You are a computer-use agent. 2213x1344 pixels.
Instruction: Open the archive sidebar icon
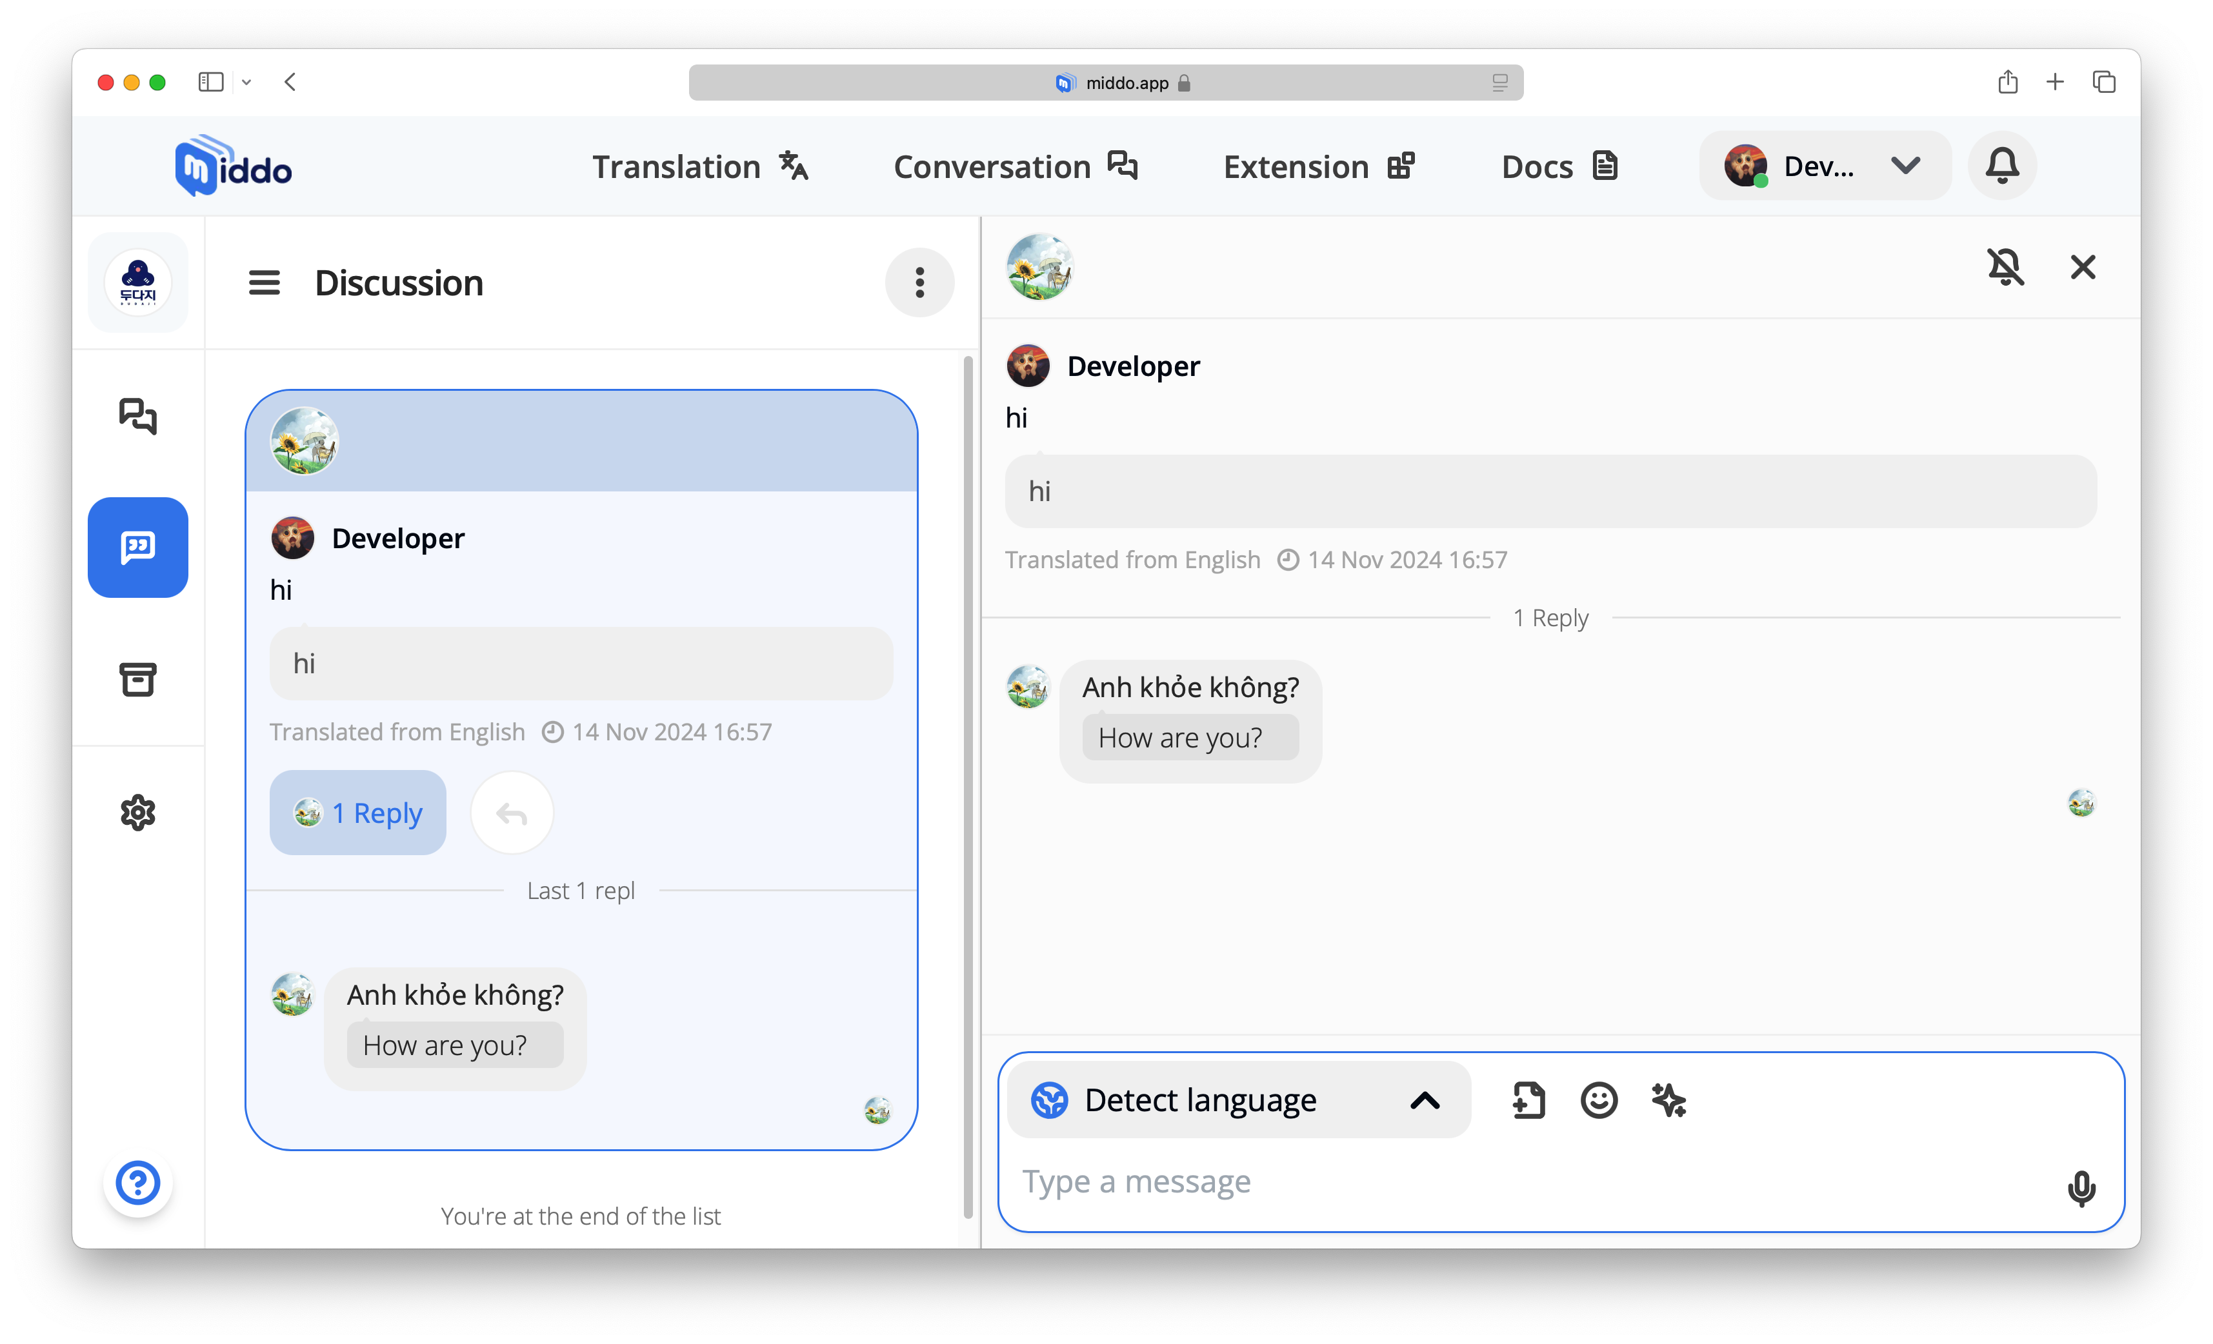tap(137, 680)
